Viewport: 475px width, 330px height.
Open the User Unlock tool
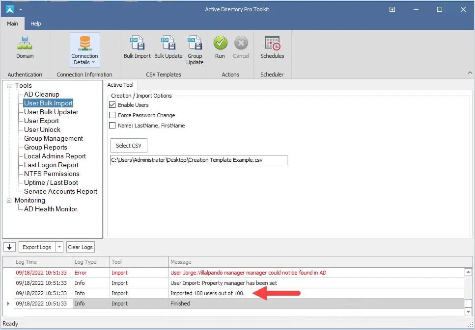click(x=42, y=129)
